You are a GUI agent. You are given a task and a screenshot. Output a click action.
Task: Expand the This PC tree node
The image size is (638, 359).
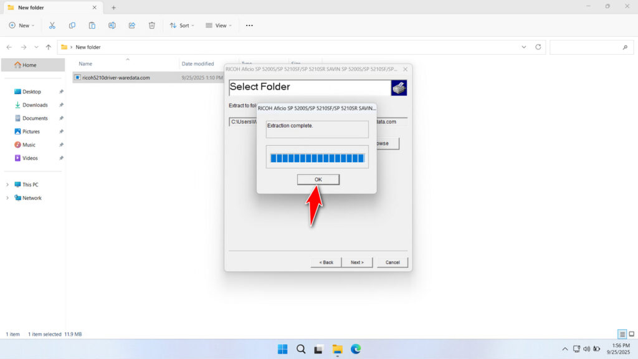(x=7, y=184)
